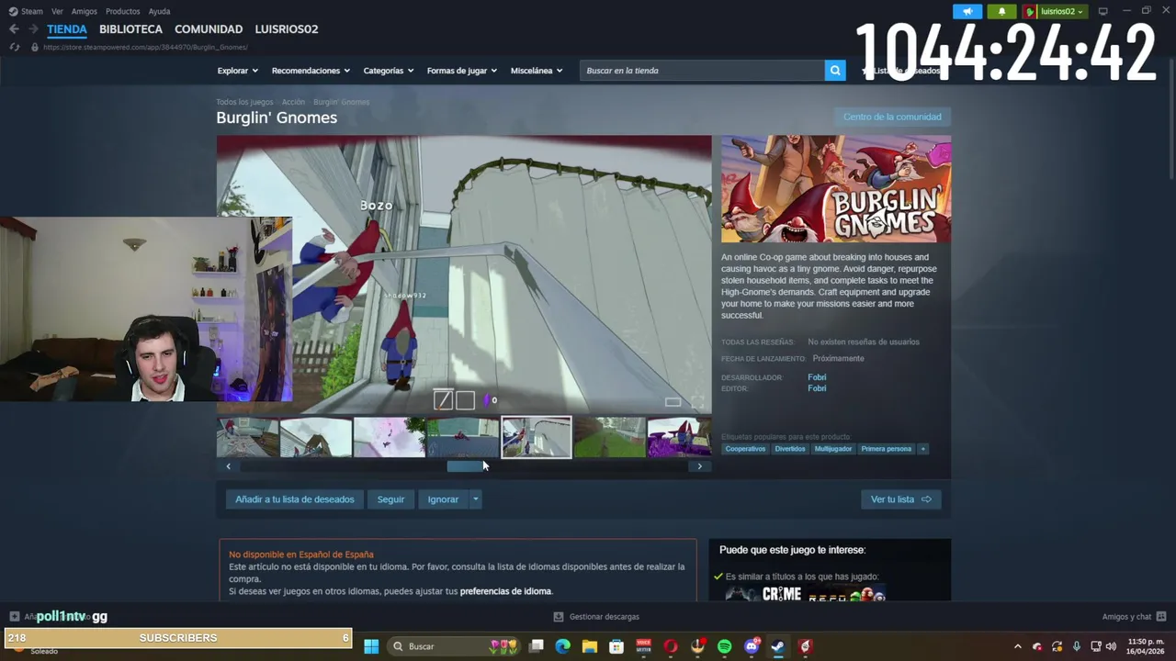1176x661 pixels.
Task: Click the microphone tray icon
Action: pos(1077,646)
